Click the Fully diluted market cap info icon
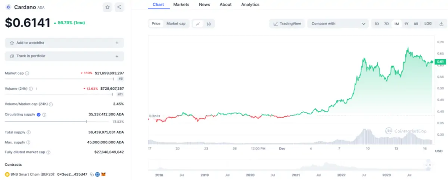 coord(49,152)
